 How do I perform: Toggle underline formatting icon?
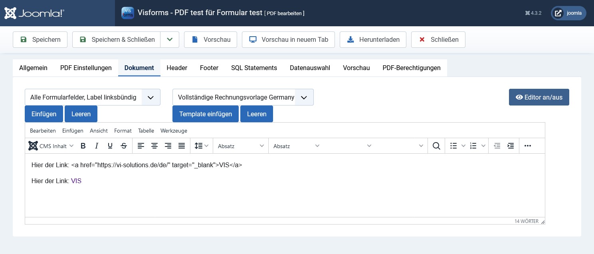coord(110,146)
